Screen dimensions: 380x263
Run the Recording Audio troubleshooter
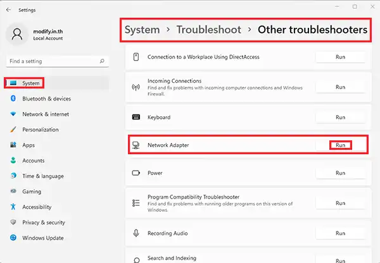(340, 233)
